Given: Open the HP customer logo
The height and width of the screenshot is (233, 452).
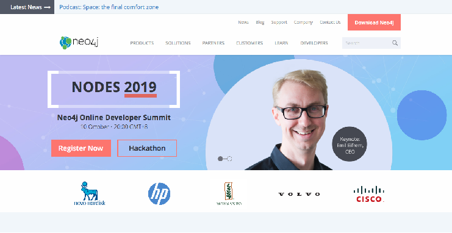Looking at the screenshot, I should tap(159, 194).
